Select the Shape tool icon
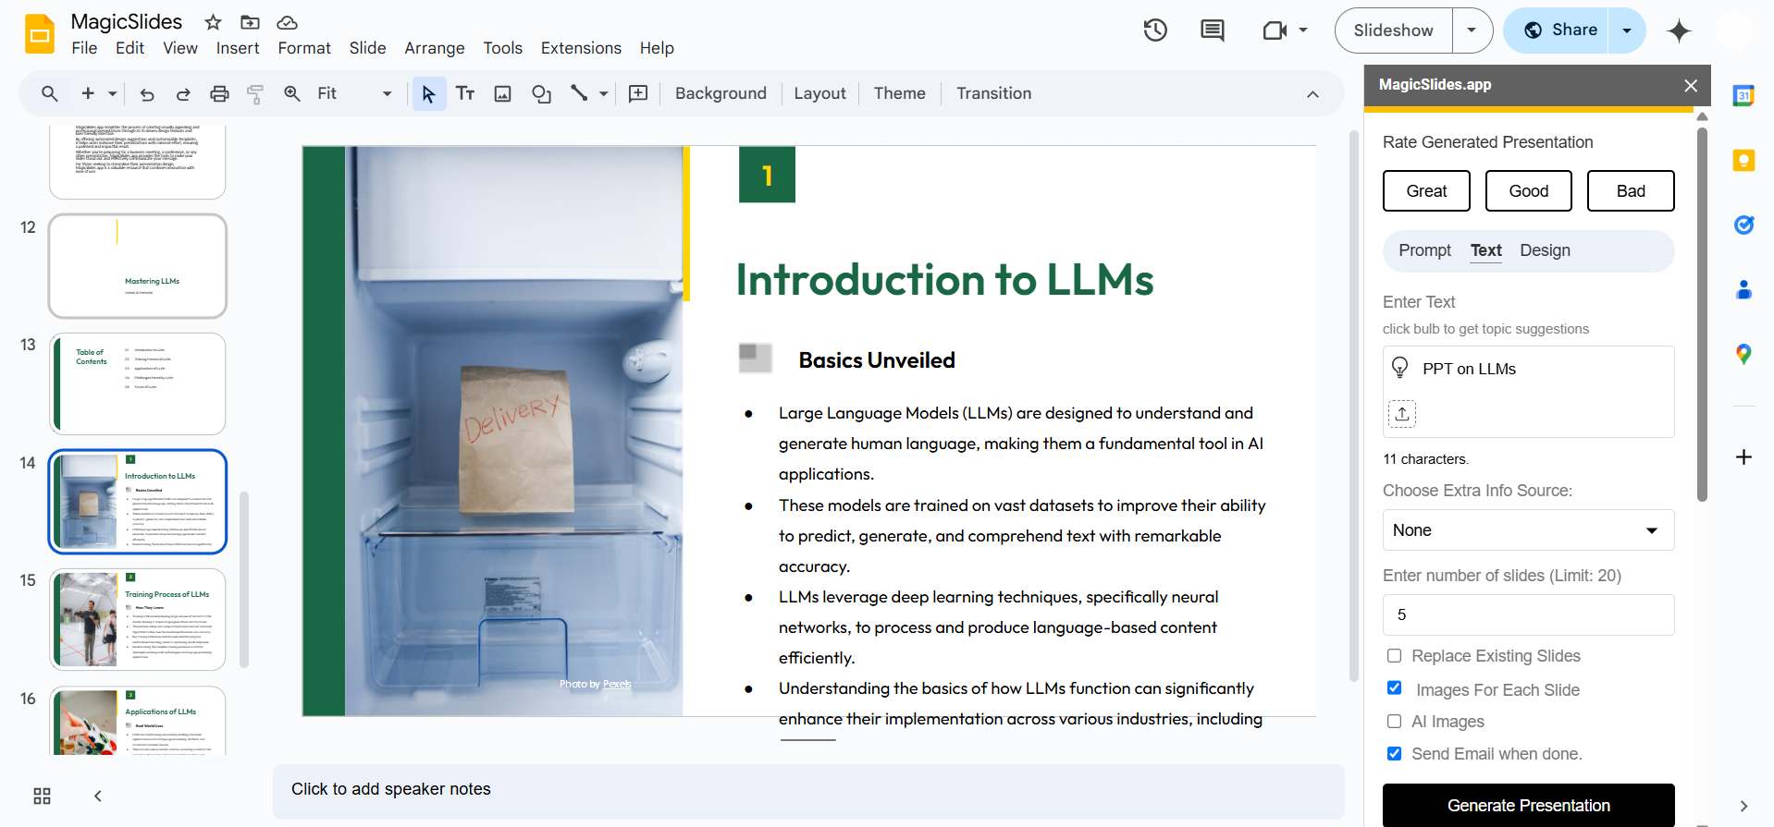Image resolution: width=1774 pixels, height=827 pixels. click(541, 94)
